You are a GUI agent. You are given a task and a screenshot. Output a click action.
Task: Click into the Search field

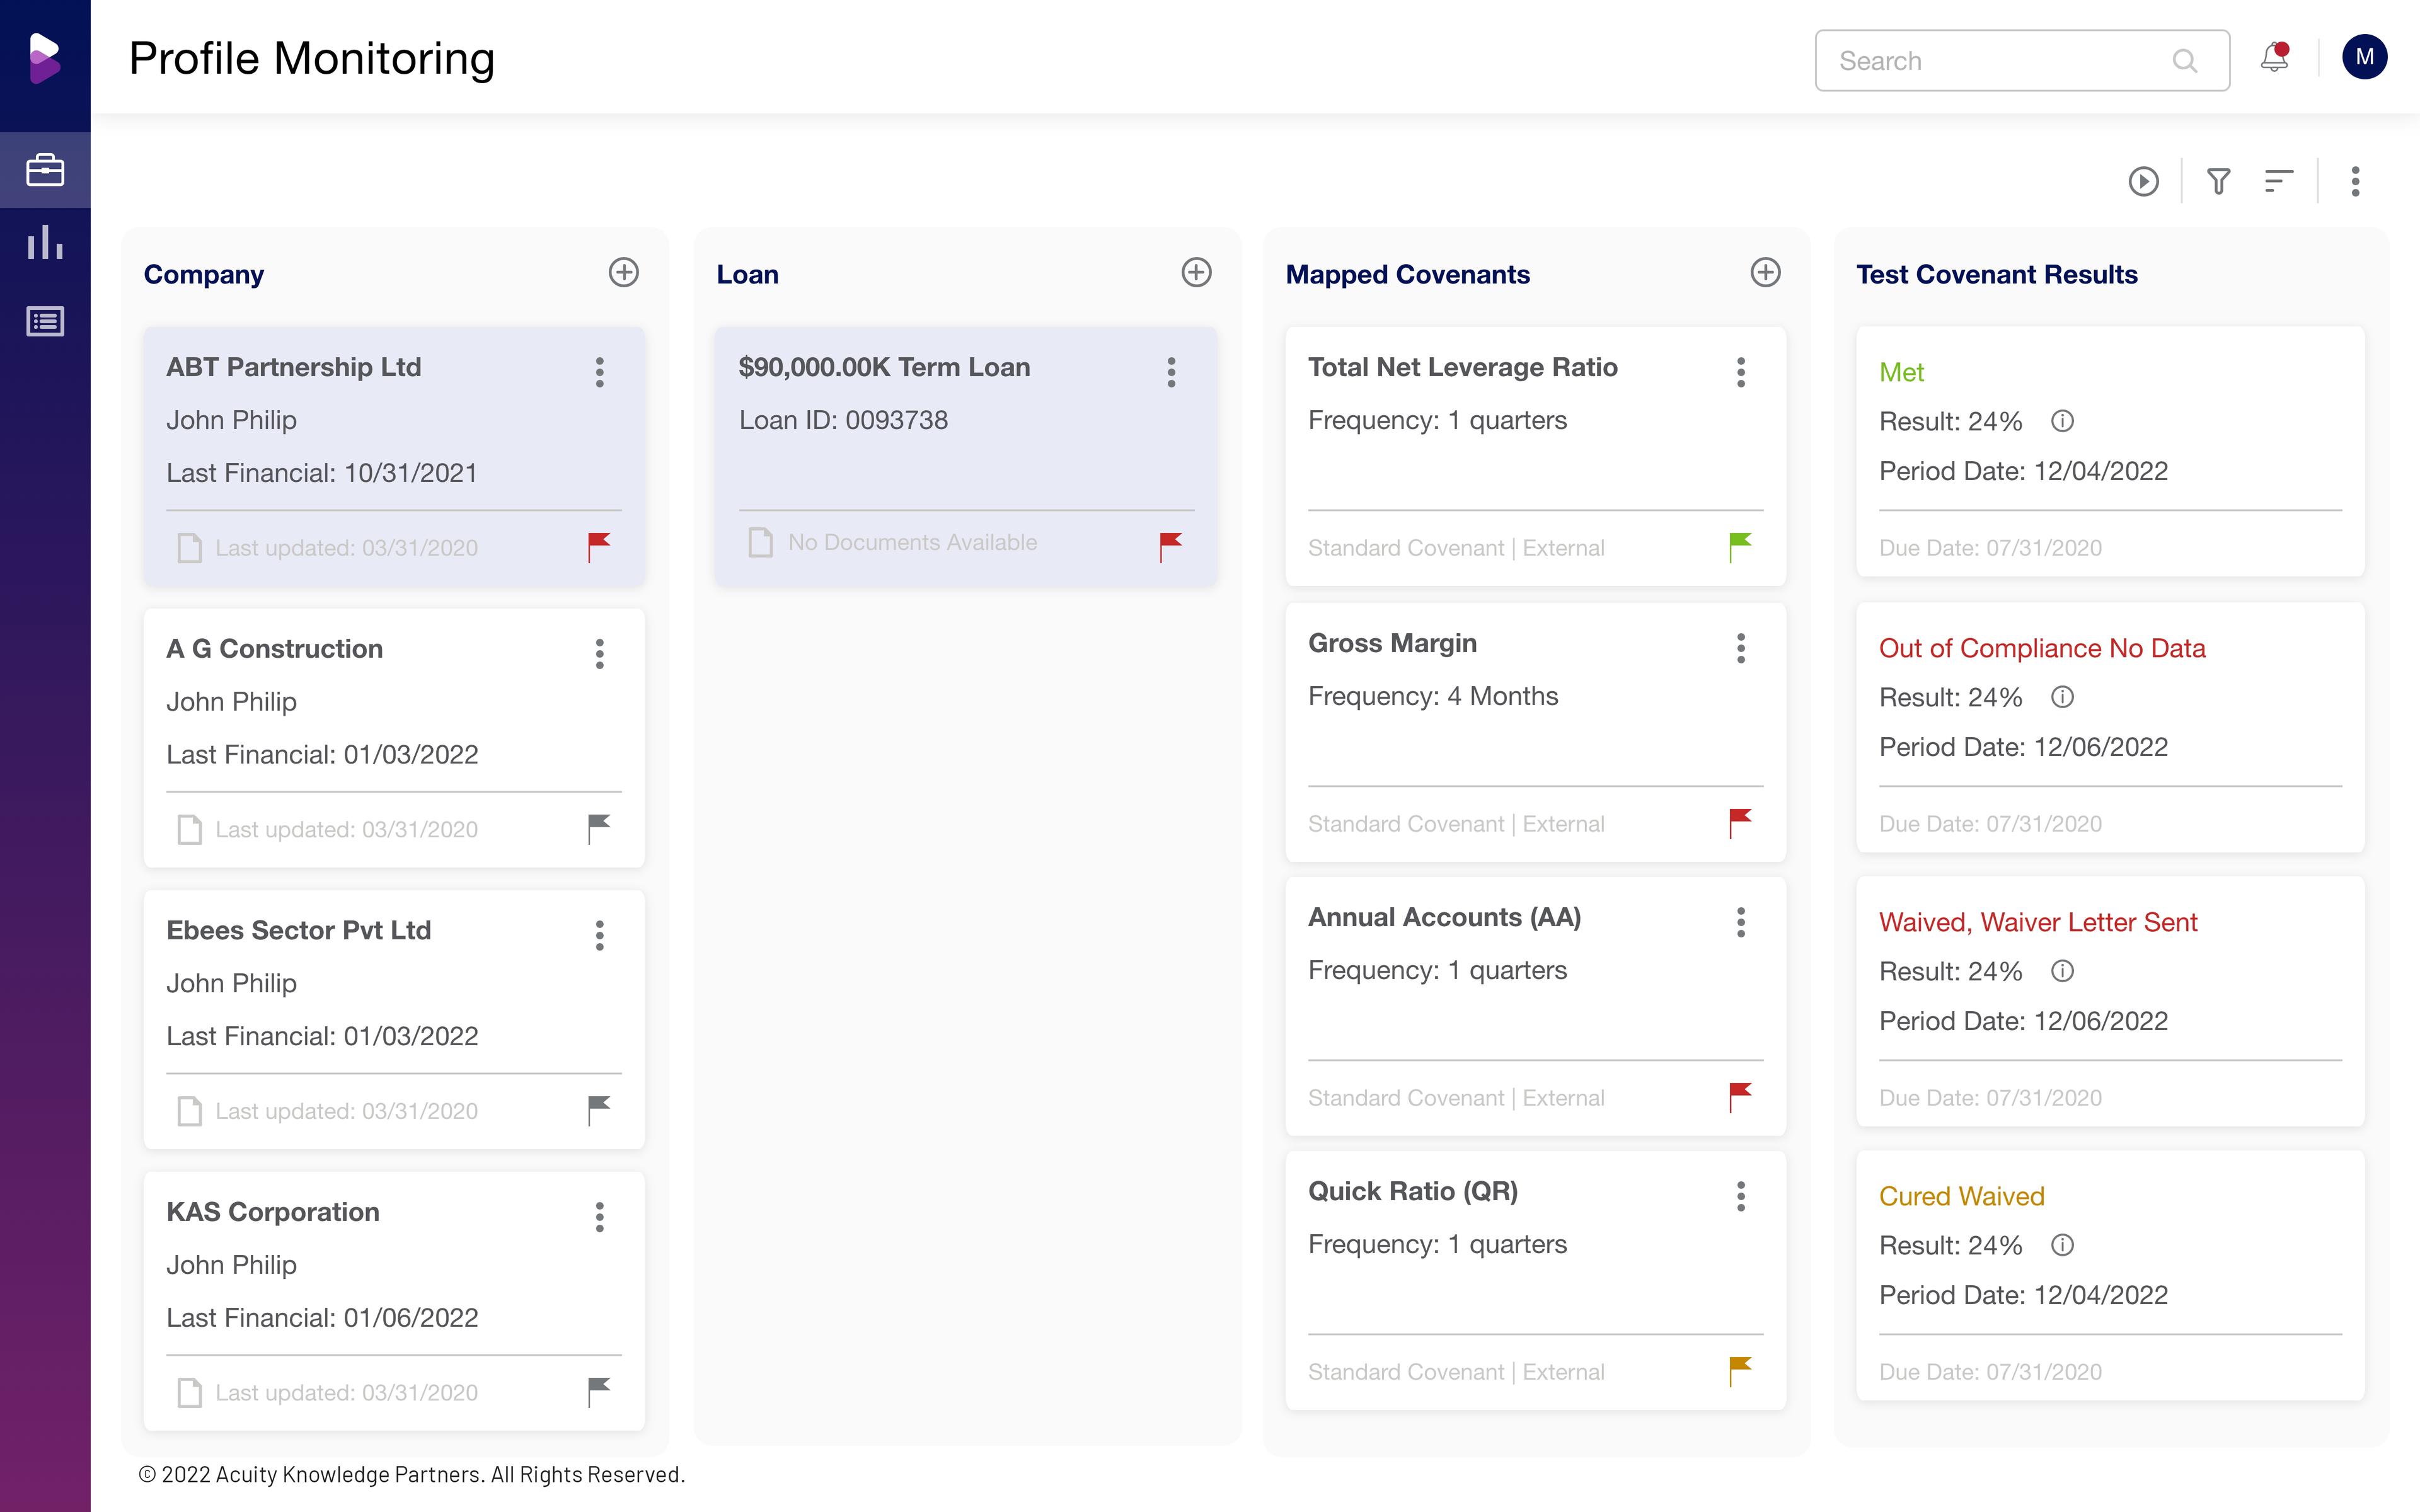point(2000,61)
